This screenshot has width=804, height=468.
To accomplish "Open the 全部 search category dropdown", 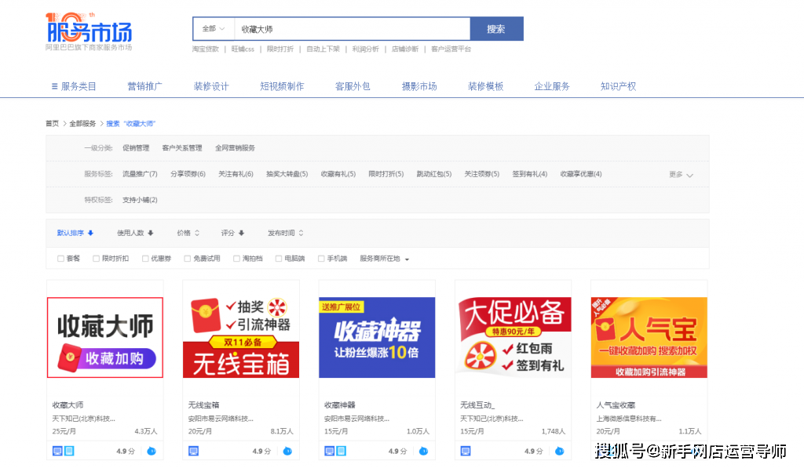I will point(214,29).
